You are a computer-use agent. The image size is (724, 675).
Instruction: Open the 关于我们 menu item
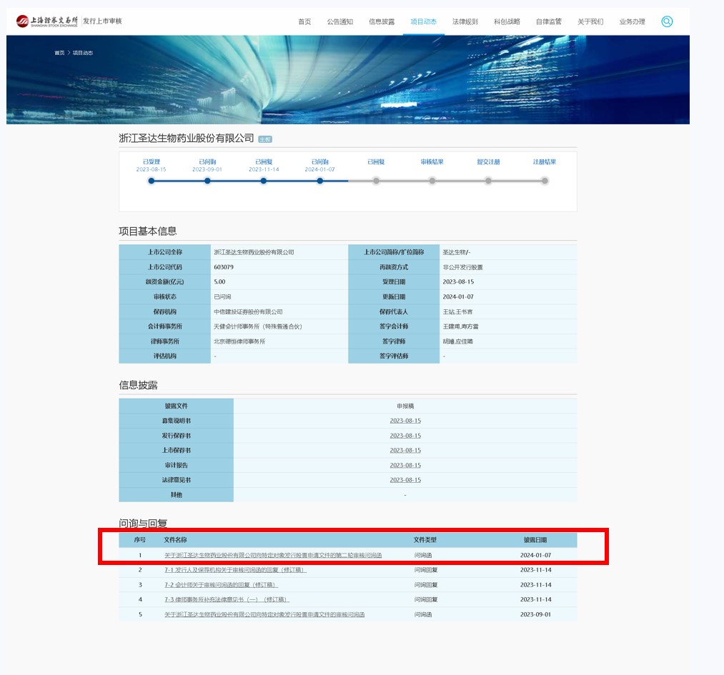point(590,21)
